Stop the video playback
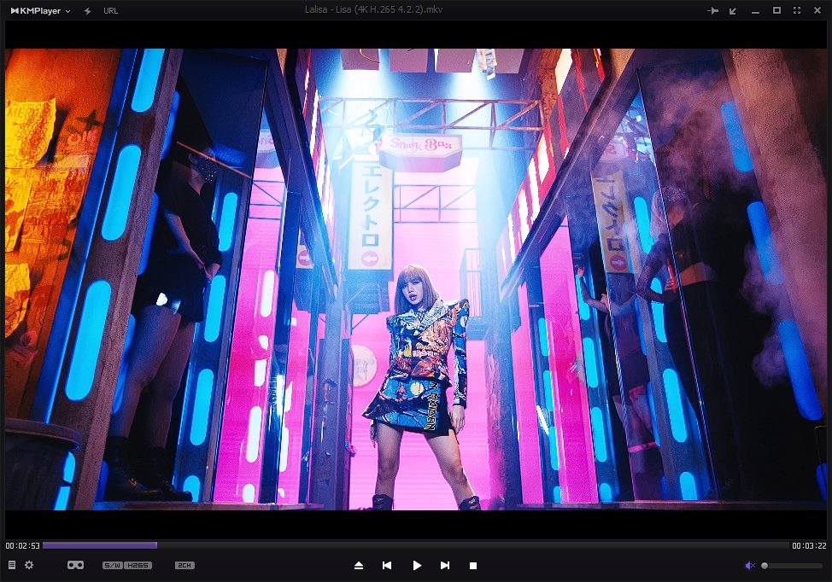Viewport: 832px width, 582px height. 473,566
